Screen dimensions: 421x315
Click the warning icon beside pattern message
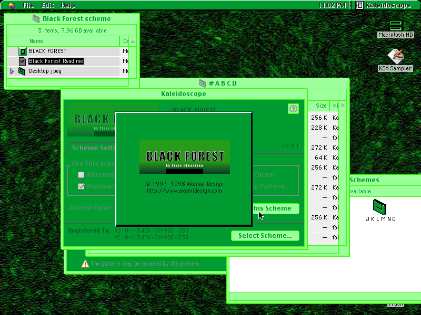85,264
